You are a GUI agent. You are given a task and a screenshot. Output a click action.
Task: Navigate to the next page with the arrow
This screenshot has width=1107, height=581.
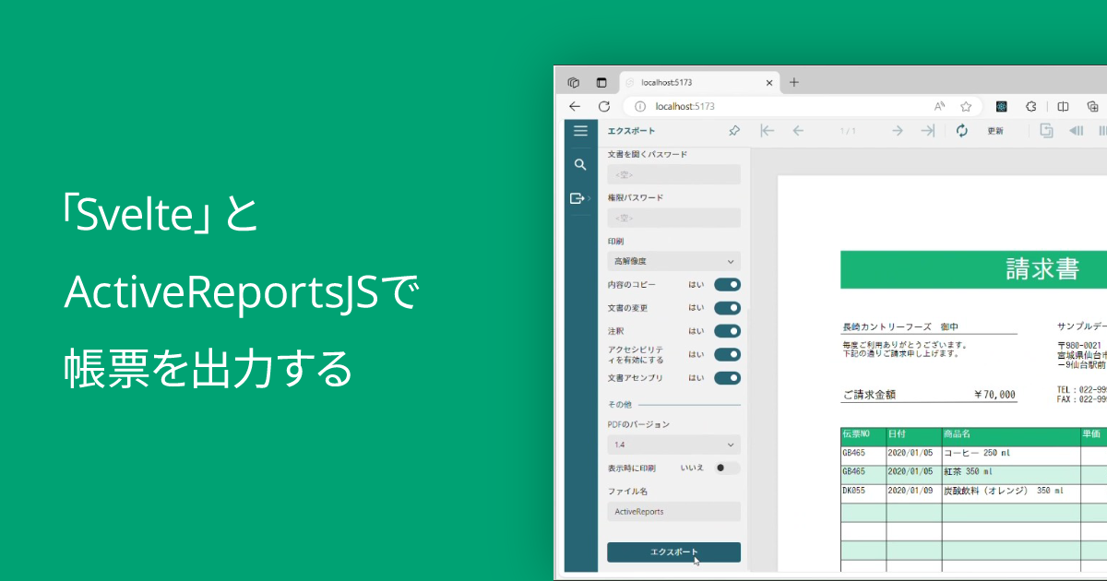tap(896, 131)
